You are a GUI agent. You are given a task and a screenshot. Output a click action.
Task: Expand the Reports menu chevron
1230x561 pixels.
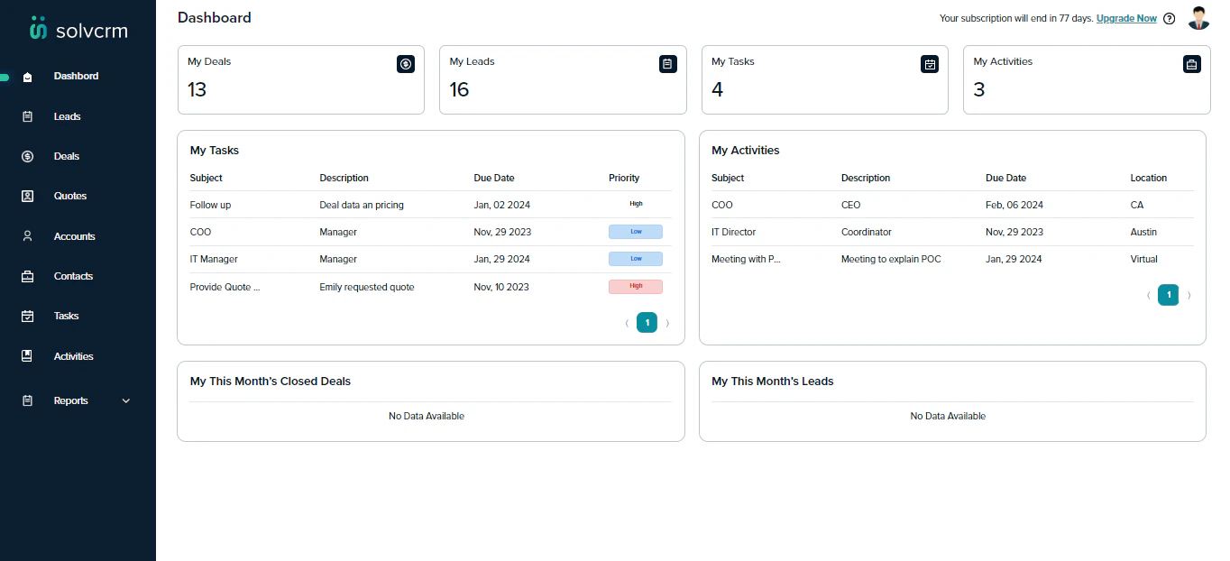[x=125, y=400]
